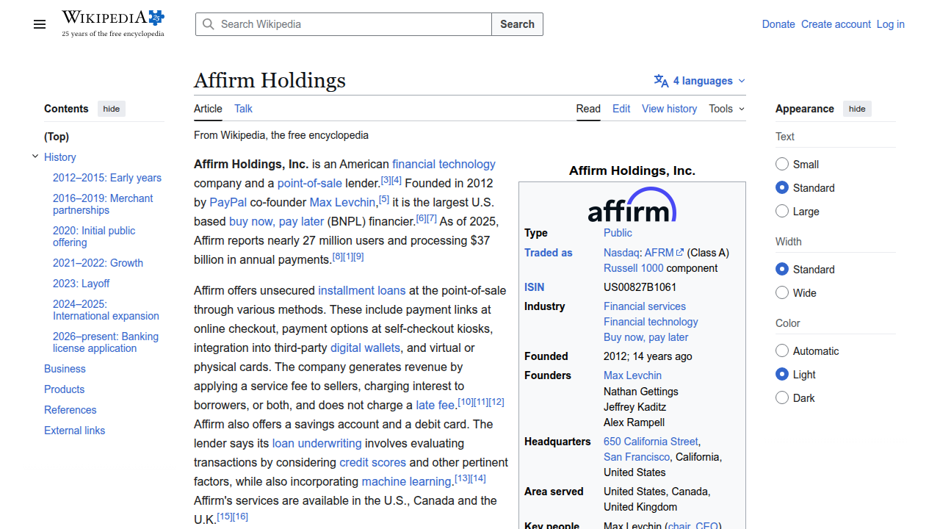Go to Business section in contents
Image resolution: width=940 pixels, height=529 pixels.
pos(65,369)
